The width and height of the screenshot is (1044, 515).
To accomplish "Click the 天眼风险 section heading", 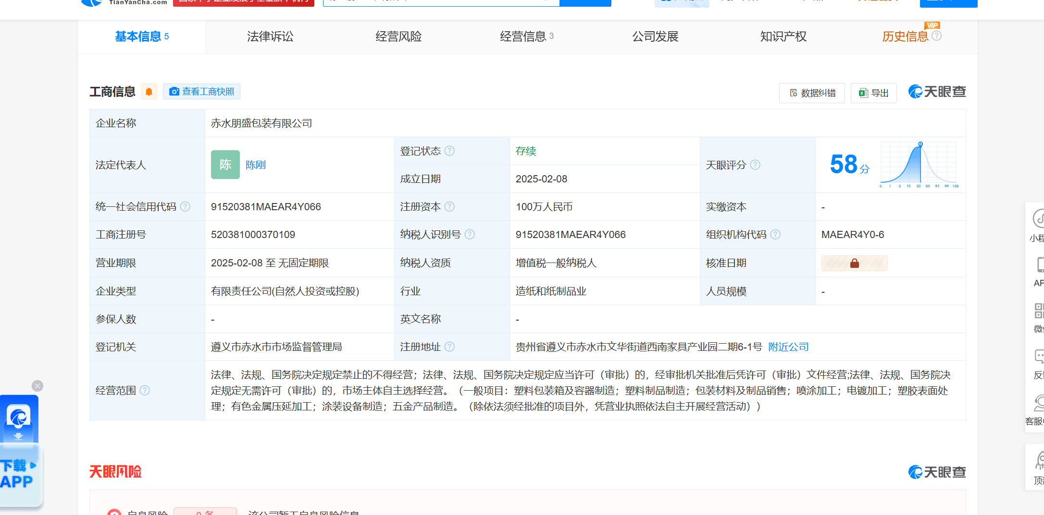I will click(x=115, y=472).
